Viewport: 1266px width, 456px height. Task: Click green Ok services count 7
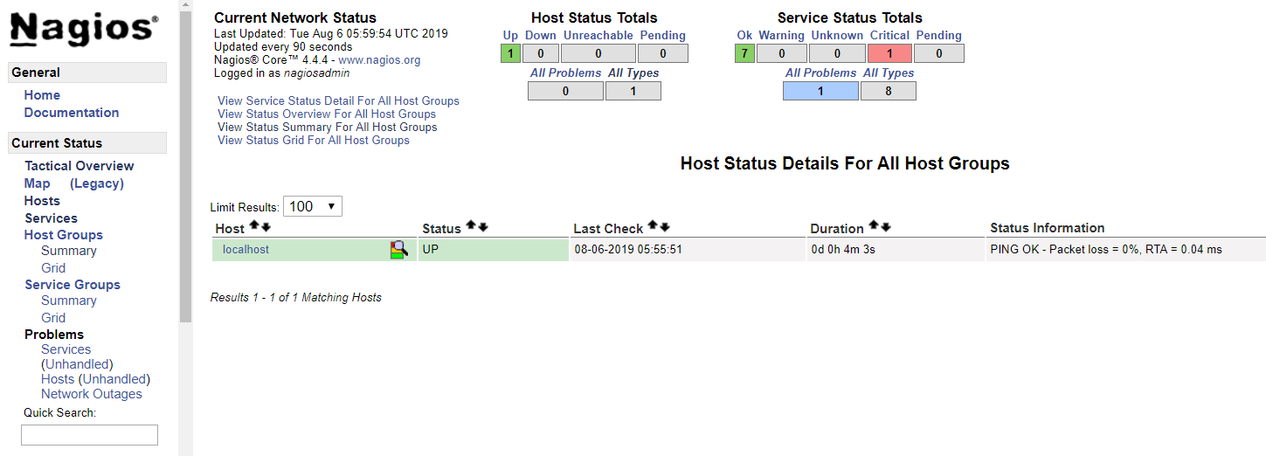click(744, 53)
